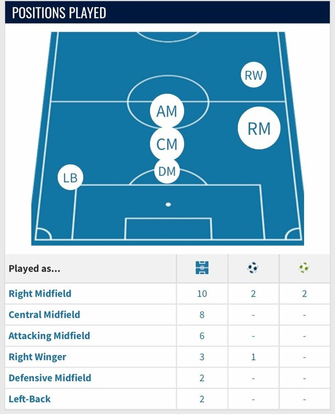Open the Attacking Midfield link
Viewport: 335px width, 414px height.
click(49, 336)
